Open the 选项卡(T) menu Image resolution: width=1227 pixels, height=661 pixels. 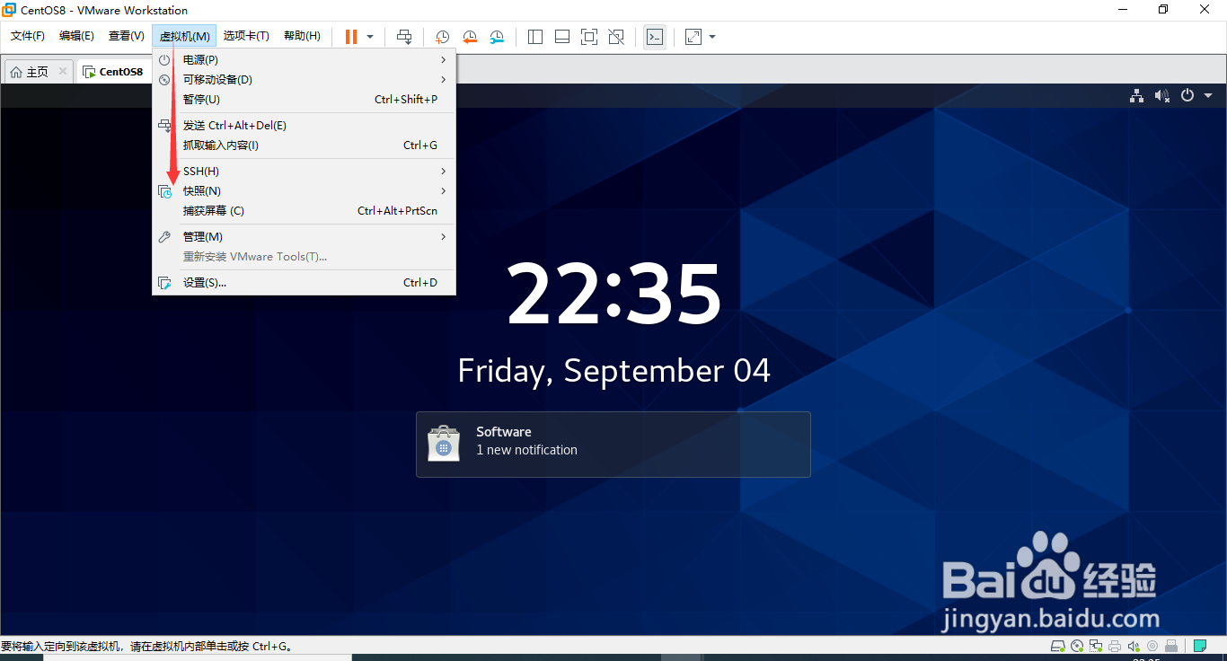tap(246, 36)
